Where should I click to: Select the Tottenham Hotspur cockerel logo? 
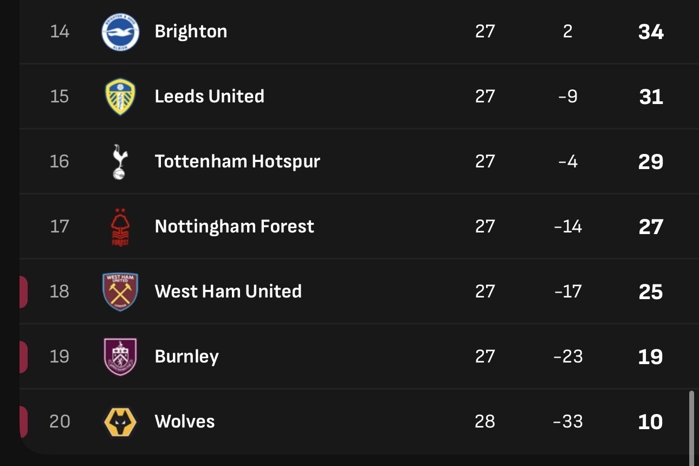[119, 161]
